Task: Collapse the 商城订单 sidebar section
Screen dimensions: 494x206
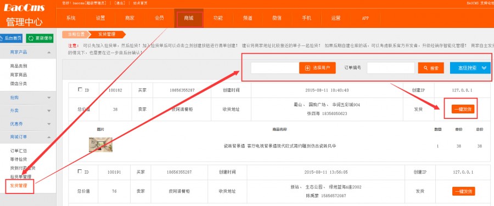Action: tap(49, 137)
